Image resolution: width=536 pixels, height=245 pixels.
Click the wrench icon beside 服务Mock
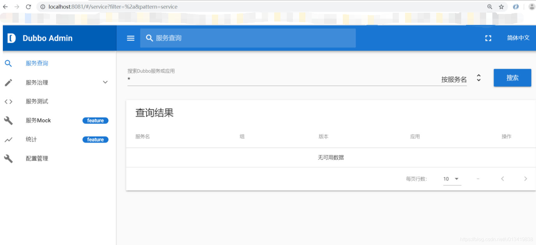click(x=8, y=120)
